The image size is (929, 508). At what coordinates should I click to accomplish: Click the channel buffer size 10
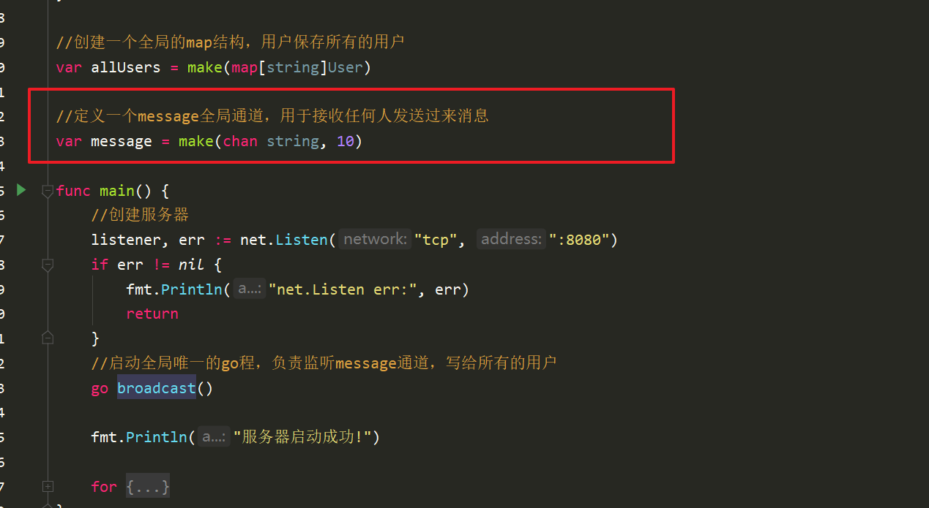pos(346,141)
